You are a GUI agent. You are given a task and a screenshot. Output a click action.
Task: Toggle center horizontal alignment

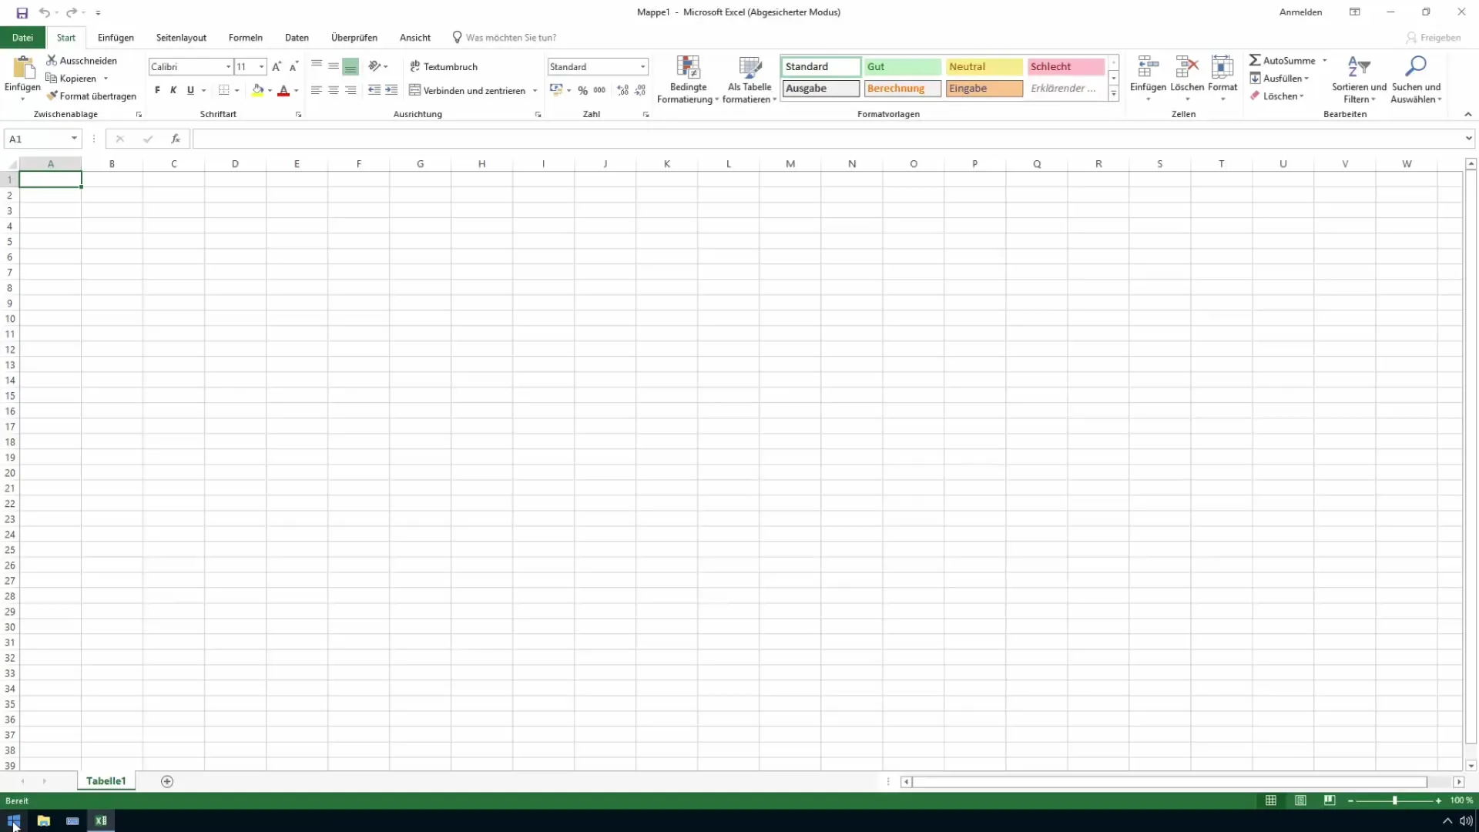(334, 90)
